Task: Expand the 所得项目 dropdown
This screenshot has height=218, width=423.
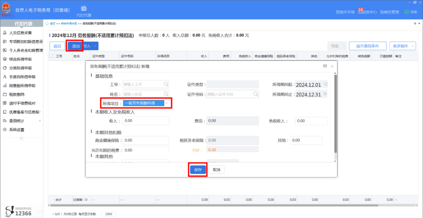Action: (x=166, y=103)
